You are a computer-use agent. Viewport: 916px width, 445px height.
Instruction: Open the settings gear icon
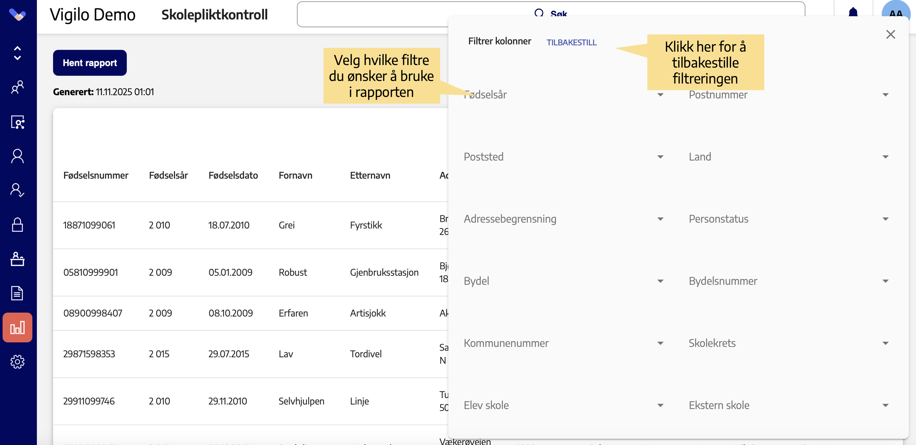18,362
